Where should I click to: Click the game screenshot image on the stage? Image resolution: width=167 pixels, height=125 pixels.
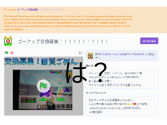[42, 90]
